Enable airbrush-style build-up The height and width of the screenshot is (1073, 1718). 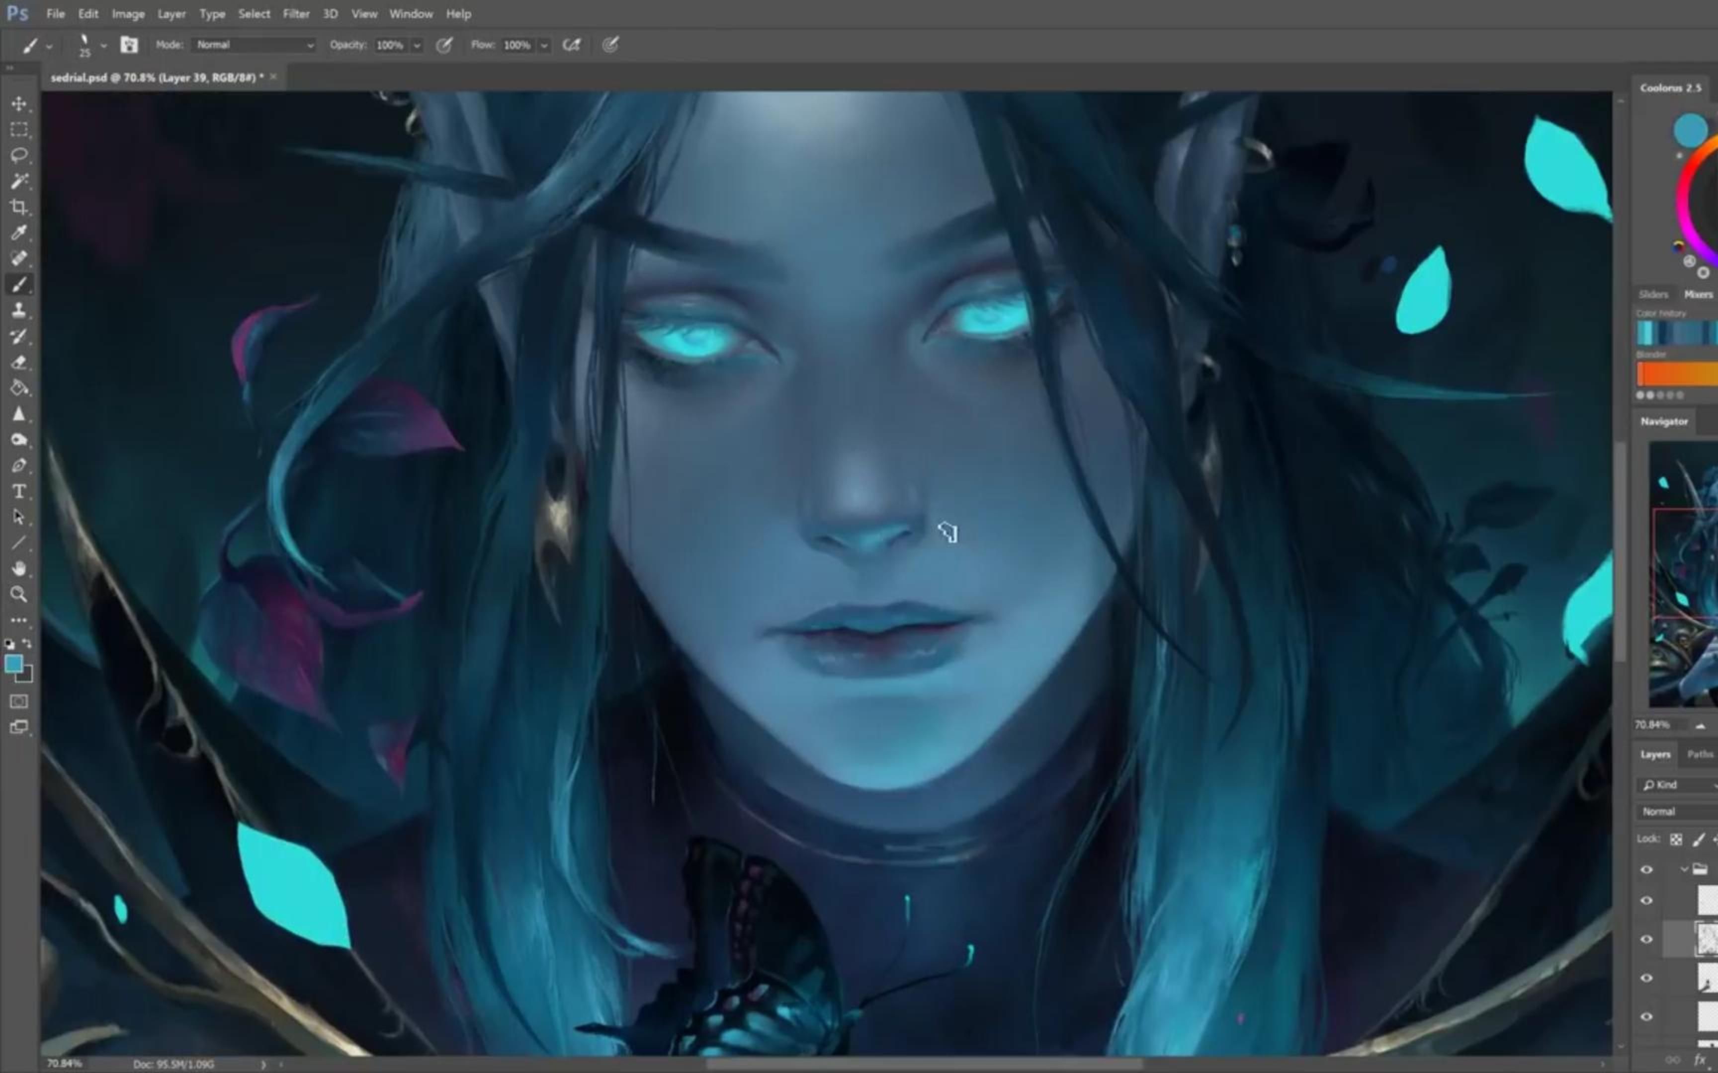point(572,45)
